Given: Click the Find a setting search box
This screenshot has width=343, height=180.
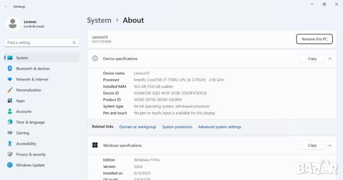Looking at the screenshot, I should pos(38,43).
